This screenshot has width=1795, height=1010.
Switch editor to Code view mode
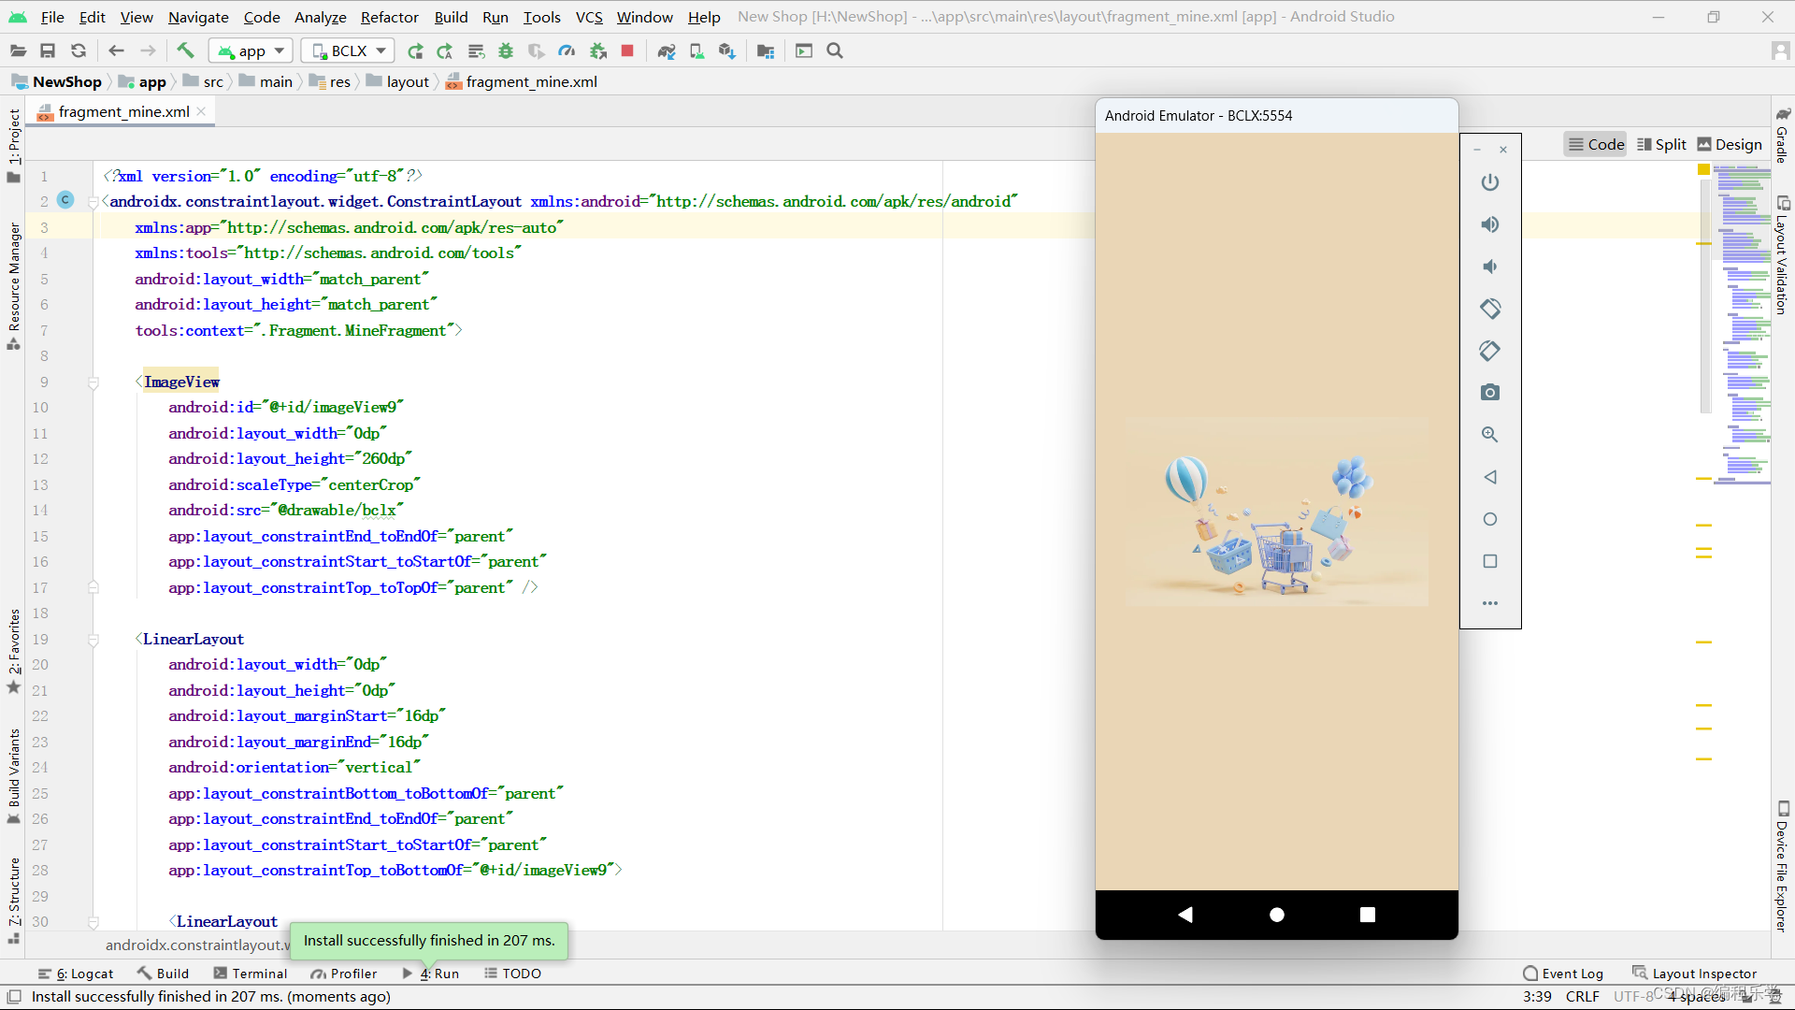coord(1596,144)
